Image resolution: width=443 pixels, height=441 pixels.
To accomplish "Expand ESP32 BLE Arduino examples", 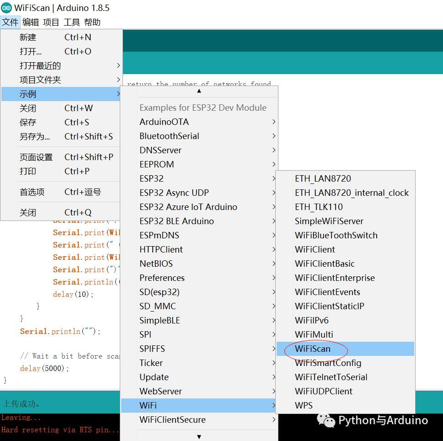I will [x=198, y=221].
